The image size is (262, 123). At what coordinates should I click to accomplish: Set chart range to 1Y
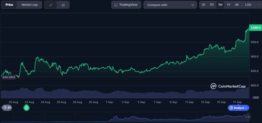click(x=228, y=5)
